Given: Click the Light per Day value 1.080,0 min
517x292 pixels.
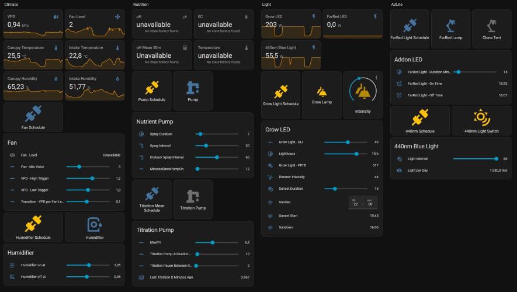Looking at the screenshot, I should point(498,171).
